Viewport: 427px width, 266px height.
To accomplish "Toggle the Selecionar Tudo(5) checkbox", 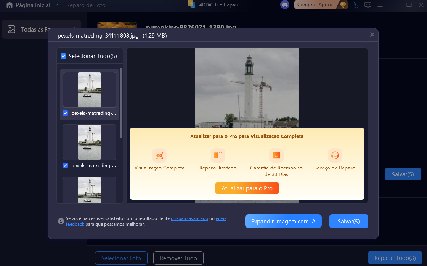I will click(63, 56).
